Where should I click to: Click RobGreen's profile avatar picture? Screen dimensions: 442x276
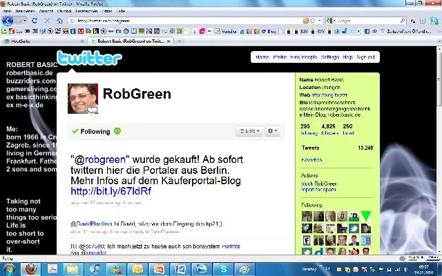82,99
